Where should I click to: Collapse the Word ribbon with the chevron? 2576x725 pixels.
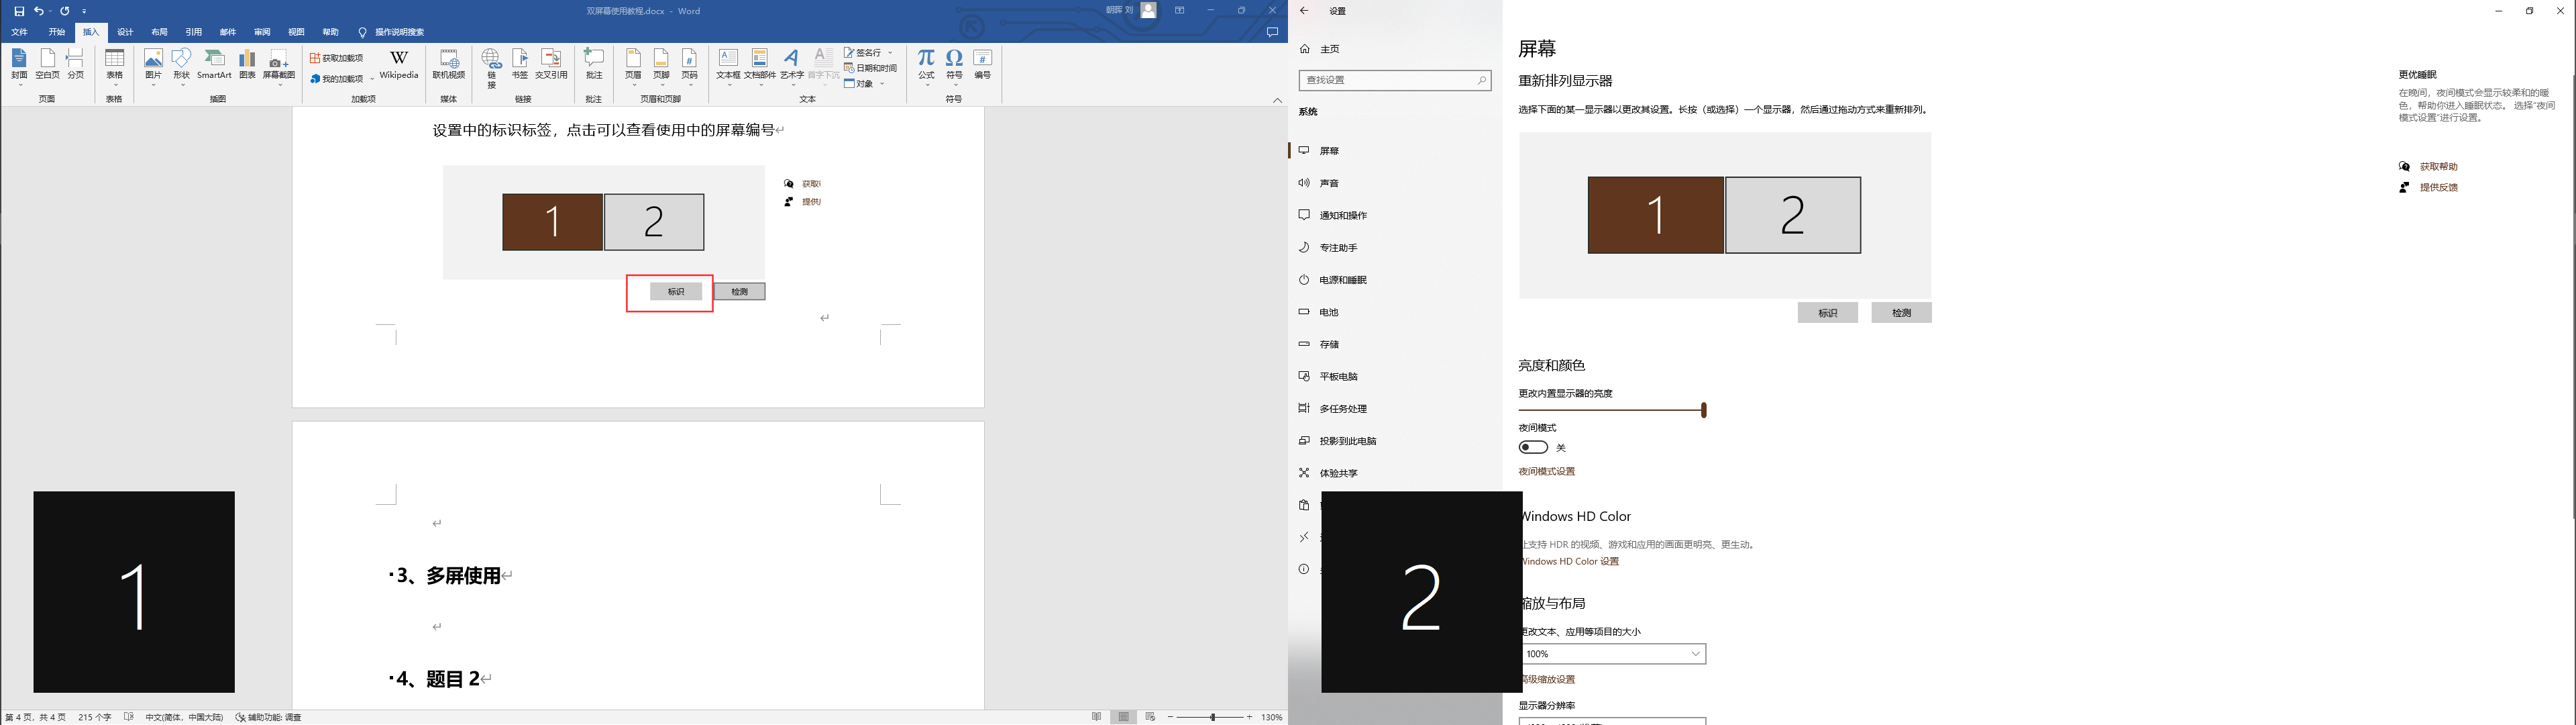tap(1277, 100)
